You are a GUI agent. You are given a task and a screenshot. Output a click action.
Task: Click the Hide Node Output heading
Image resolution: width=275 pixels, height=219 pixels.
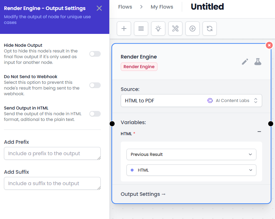tap(23, 45)
